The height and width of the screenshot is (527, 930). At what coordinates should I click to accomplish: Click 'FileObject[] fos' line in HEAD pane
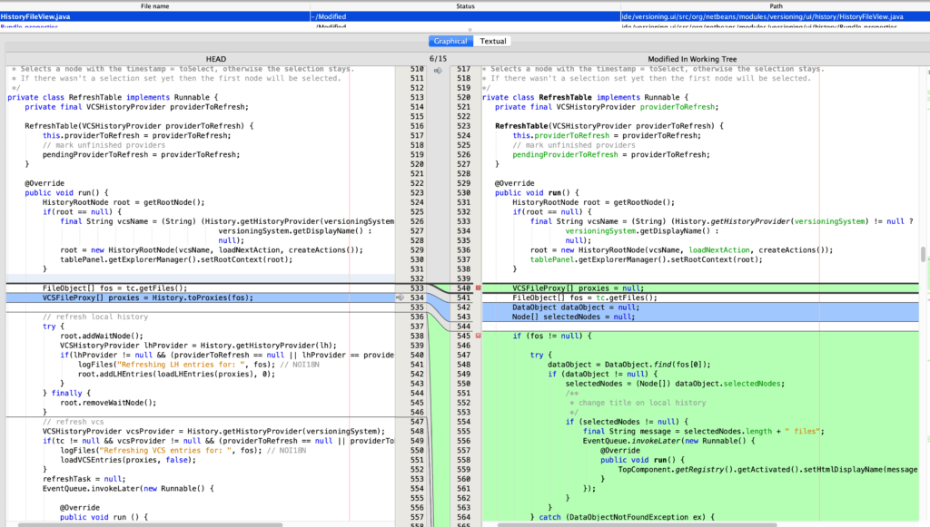[114, 288]
